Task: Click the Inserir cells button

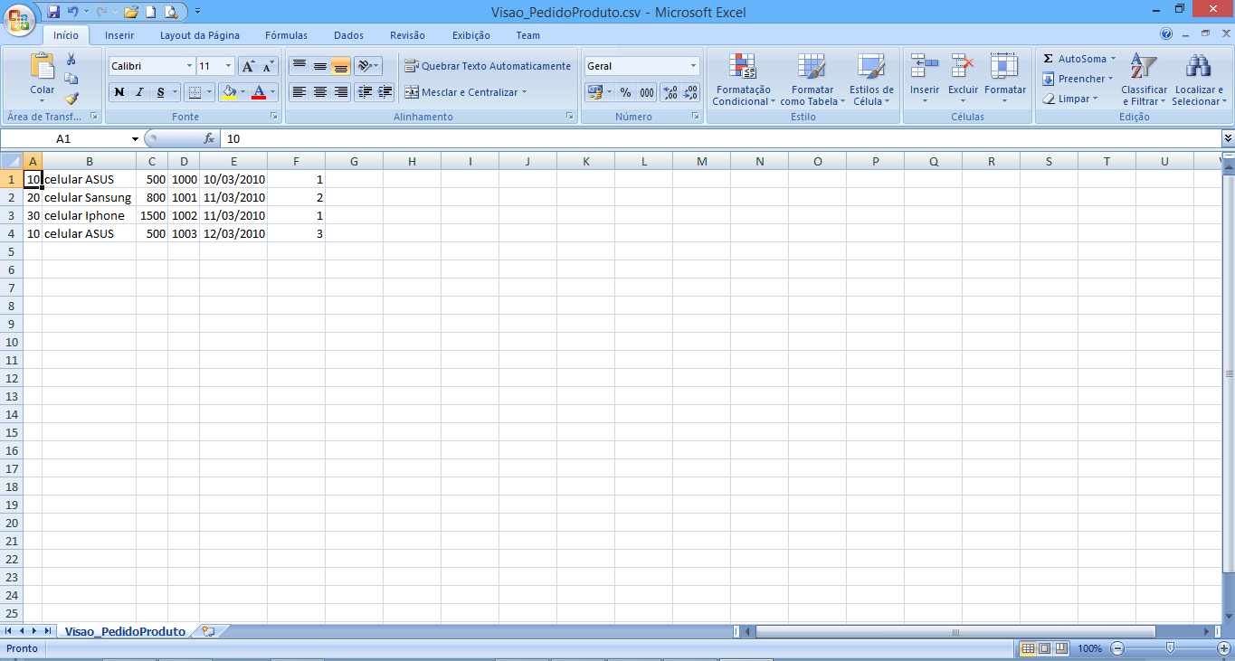Action: click(925, 80)
